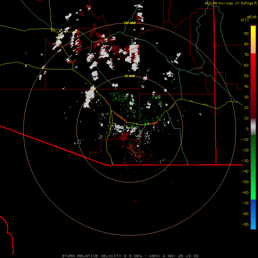Image resolution: width=258 pixels, height=258 pixels.
Task: Click the yellow top segment of the color bar
Action: pyautogui.click(x=253, y=40)
